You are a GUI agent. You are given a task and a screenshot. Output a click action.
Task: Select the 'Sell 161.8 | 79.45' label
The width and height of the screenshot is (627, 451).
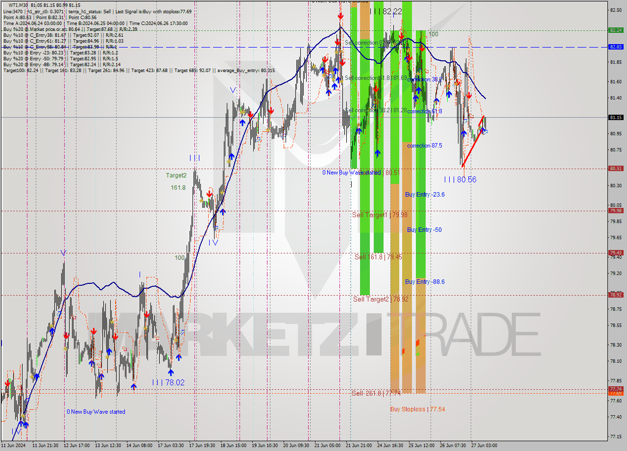[378, 257]
